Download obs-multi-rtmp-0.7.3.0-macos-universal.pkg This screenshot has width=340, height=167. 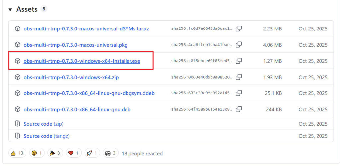point(75,45)
